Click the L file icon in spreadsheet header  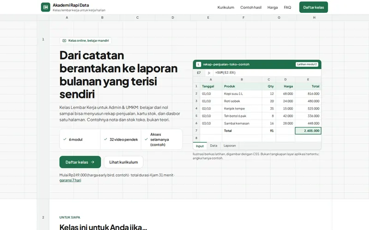(198, 64)
